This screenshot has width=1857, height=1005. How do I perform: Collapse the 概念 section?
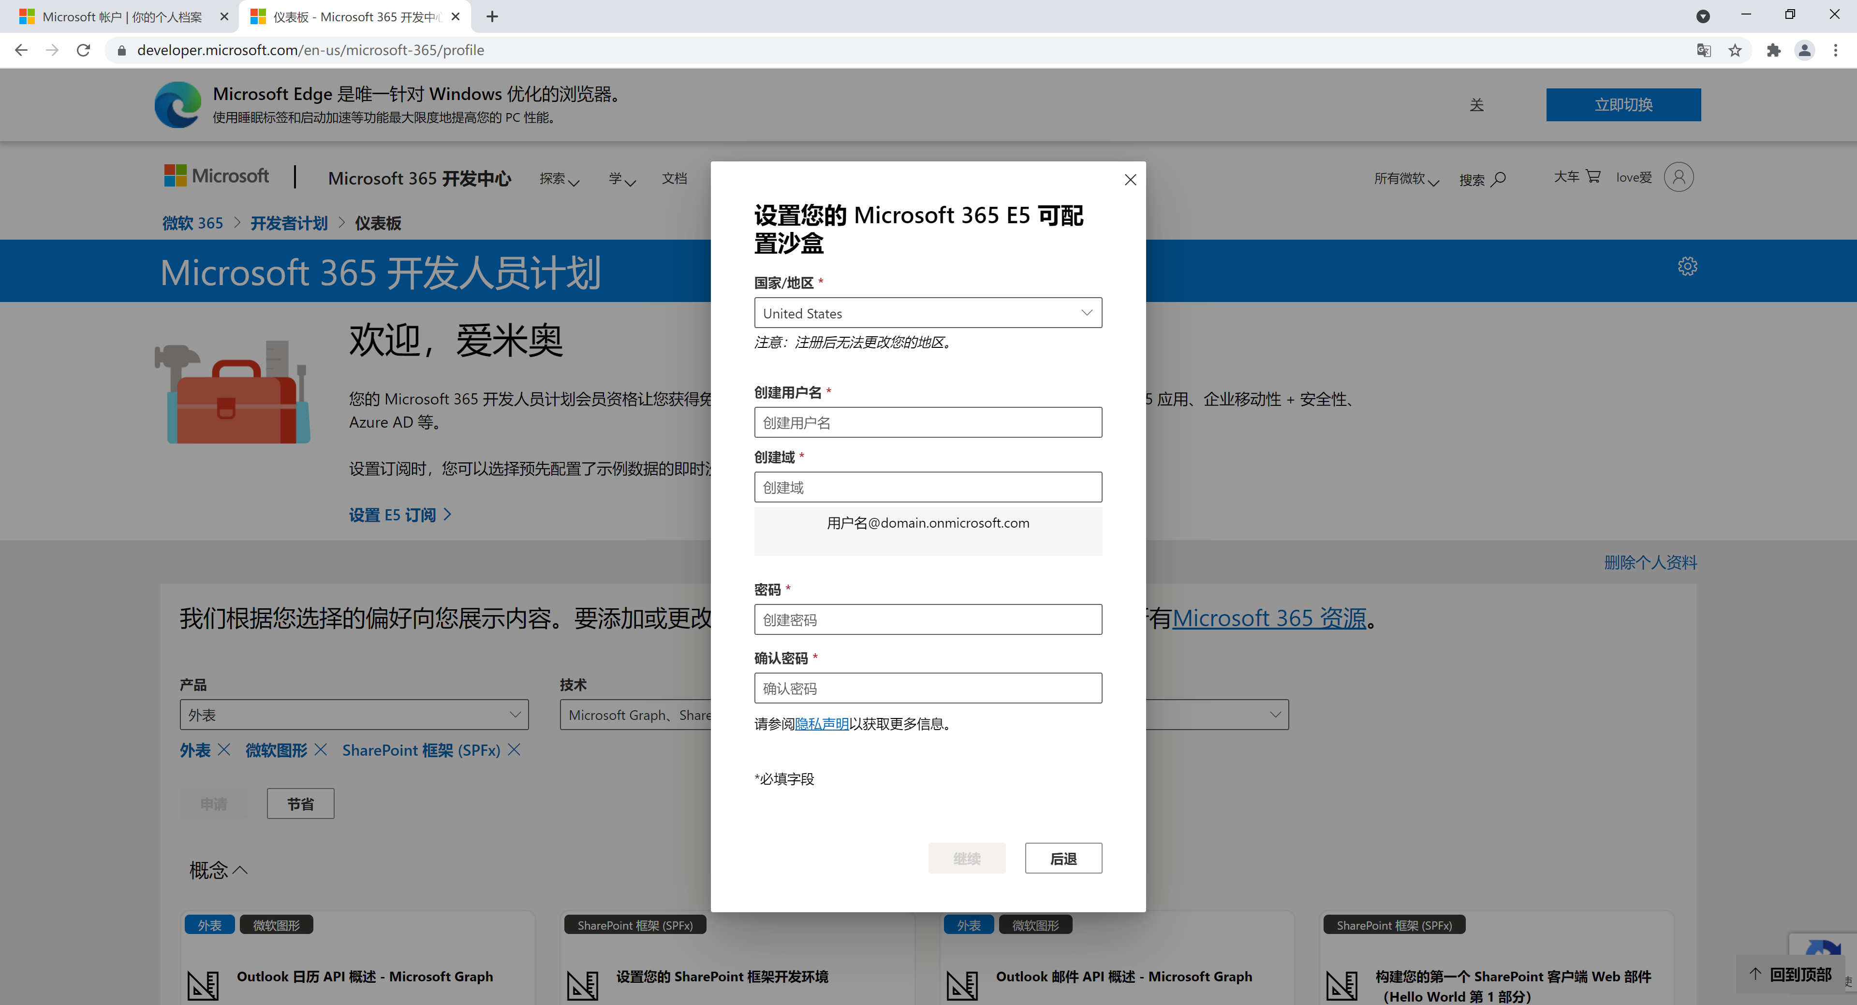coord(219,870)
